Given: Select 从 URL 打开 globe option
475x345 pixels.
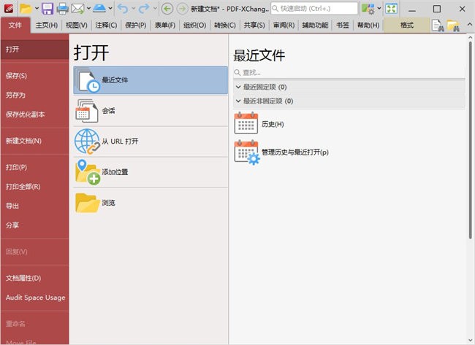Looking at the screenshot, I should [x=151, y=142].
